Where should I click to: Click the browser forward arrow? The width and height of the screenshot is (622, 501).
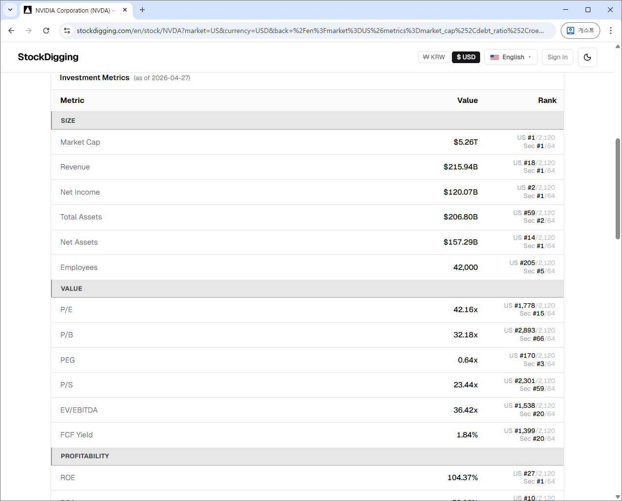(29, 31)
